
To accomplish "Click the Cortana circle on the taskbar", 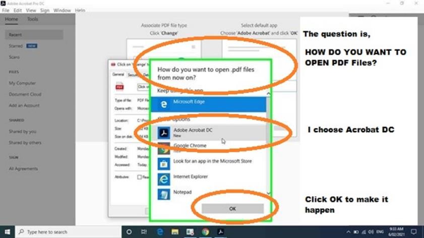I will click(129, 232).
